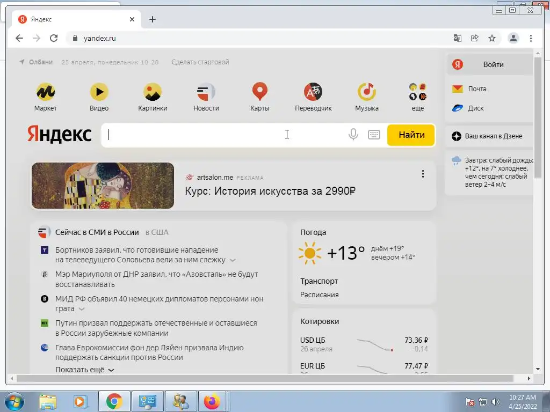The width and height of the screenshot is (550, 412).
Task: Open the EUR ЦБ exchange rate row
Action: click(364, 368)
